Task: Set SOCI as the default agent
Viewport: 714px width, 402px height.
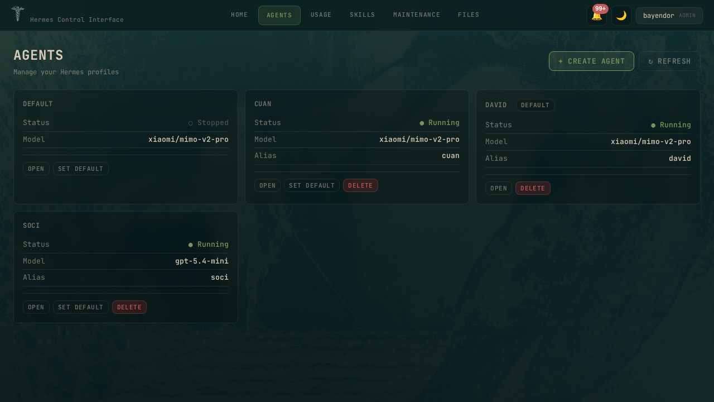Action: click(81, 307)
